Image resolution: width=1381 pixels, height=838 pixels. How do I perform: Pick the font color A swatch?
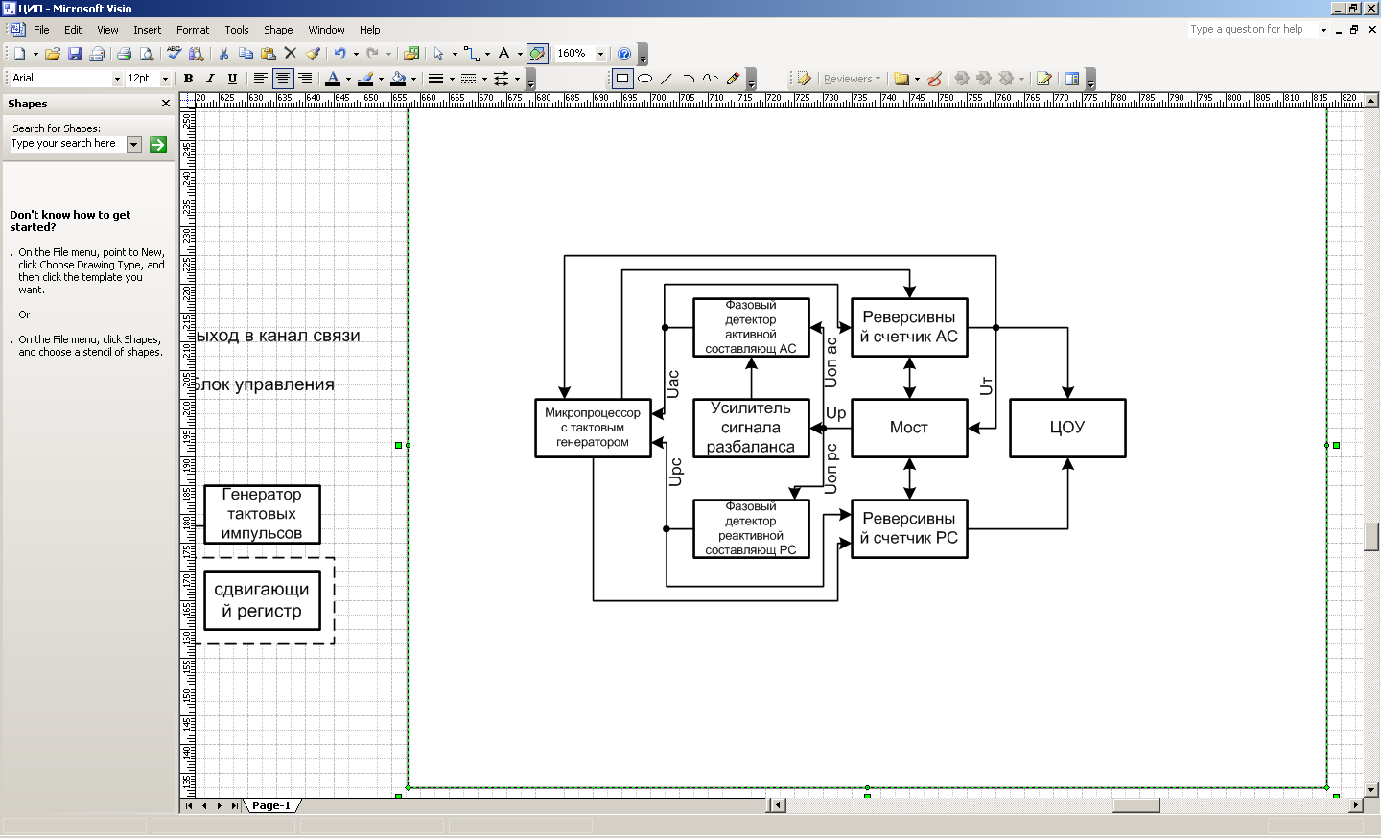[x=333, y=79]
